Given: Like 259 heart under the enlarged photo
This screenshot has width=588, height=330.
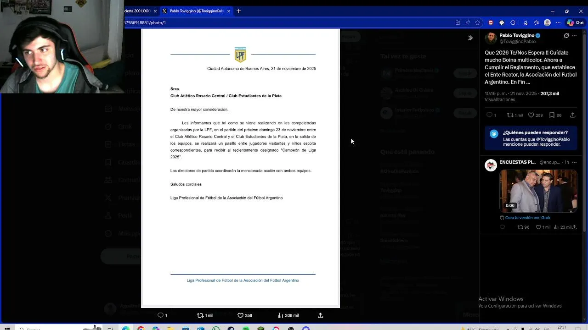Looking at the screenshot, I should point(244,315).
